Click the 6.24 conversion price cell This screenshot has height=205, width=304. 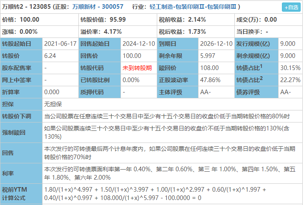60,56
